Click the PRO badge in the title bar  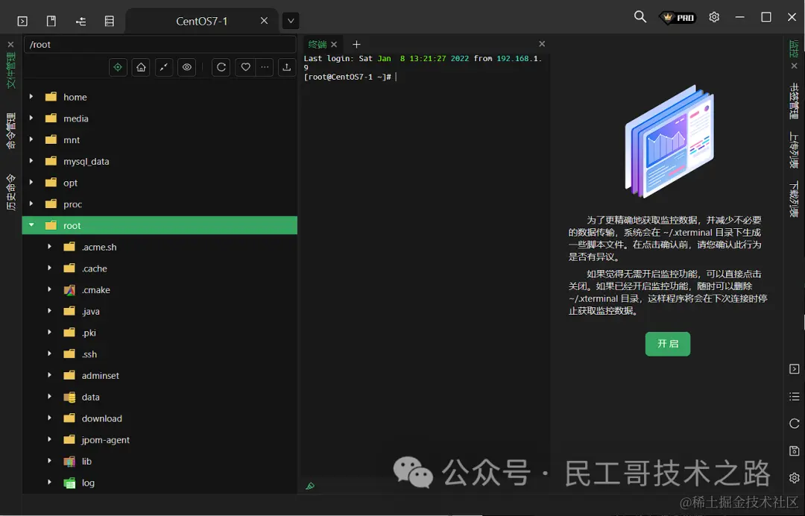(677, 16)
